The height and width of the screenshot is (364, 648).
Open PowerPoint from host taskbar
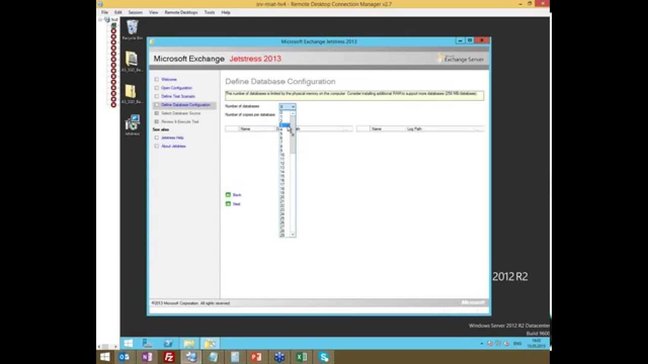[x=257, y=357]
